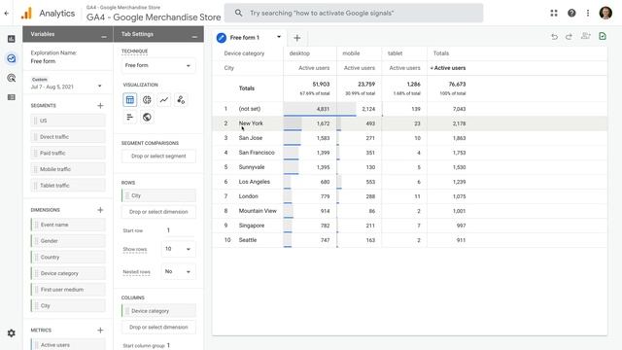Add a new segment
Viewport: 622px width, 350px height.
(x=100, y=106)
